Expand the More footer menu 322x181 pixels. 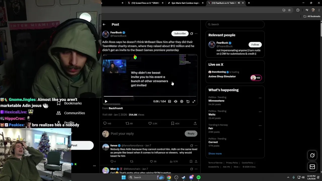tap(237, 167)
